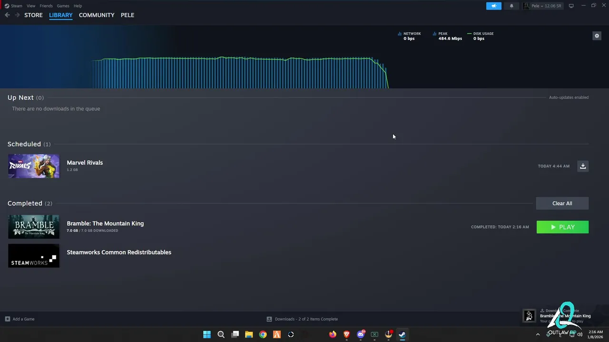Click the DISK USAGE stat
The image size is (609, 342).
tap(480, 36)
